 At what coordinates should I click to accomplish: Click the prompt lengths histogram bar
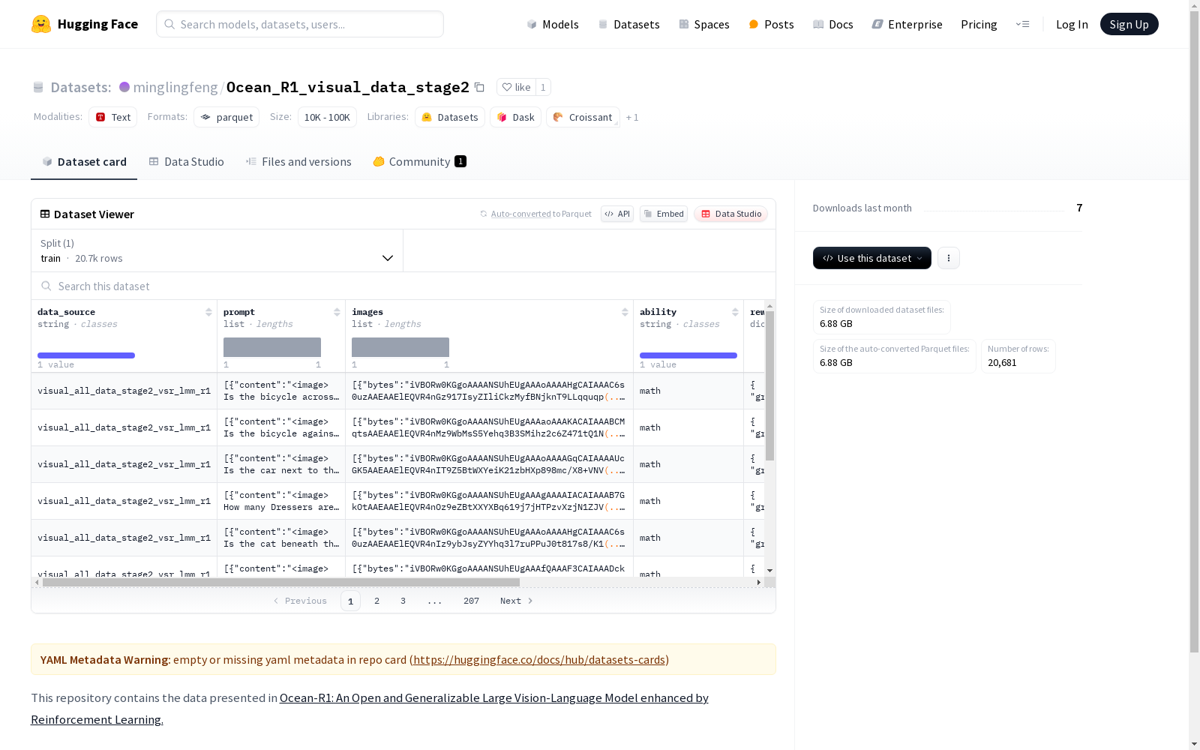point(272,347)
